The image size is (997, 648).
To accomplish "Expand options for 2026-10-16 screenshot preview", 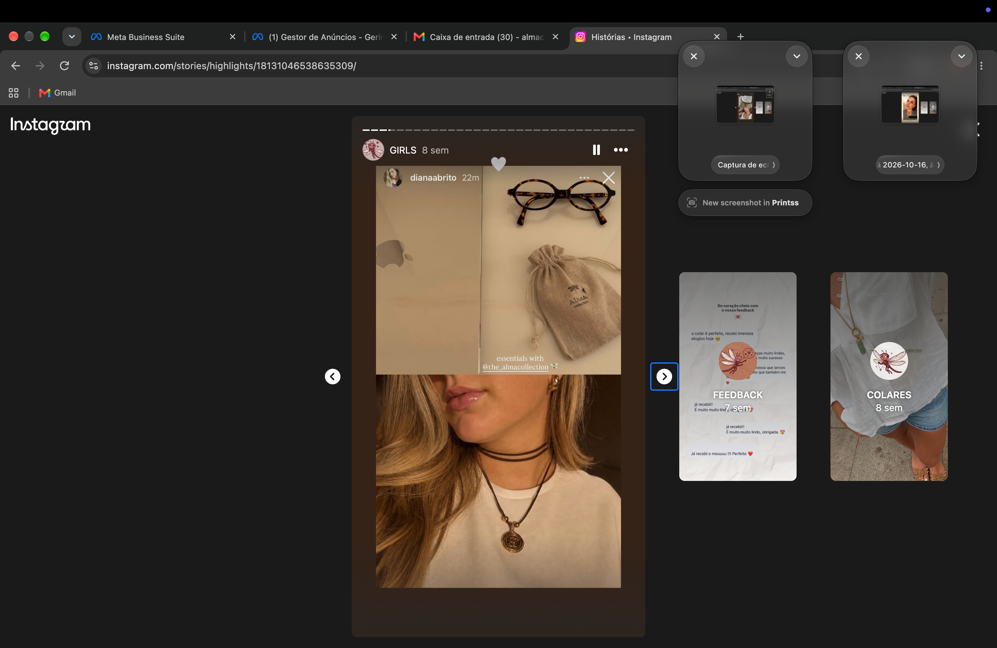I will (x=961, y=56).
